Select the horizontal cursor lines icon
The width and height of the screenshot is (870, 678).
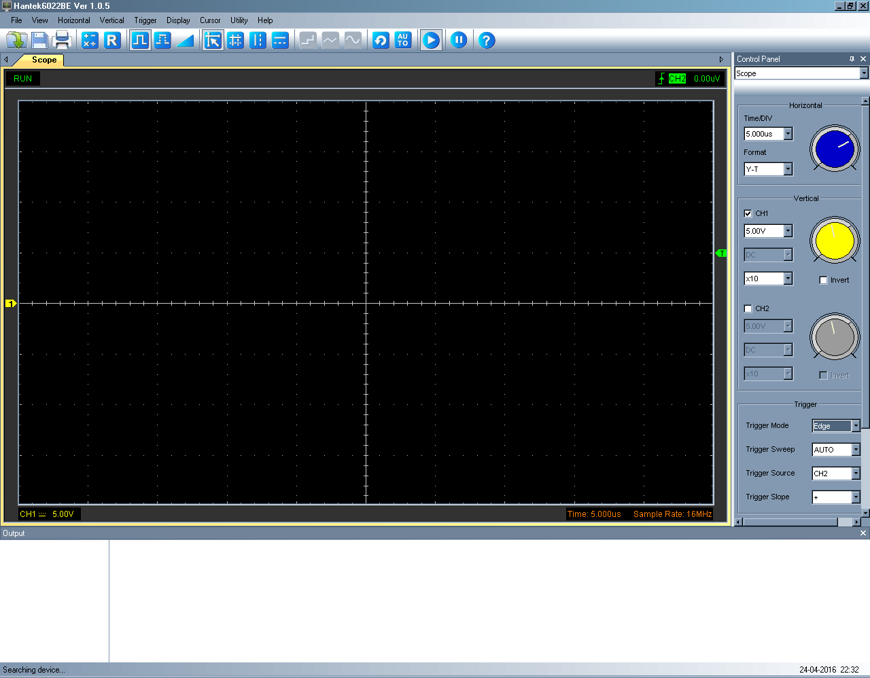[280, 40]
